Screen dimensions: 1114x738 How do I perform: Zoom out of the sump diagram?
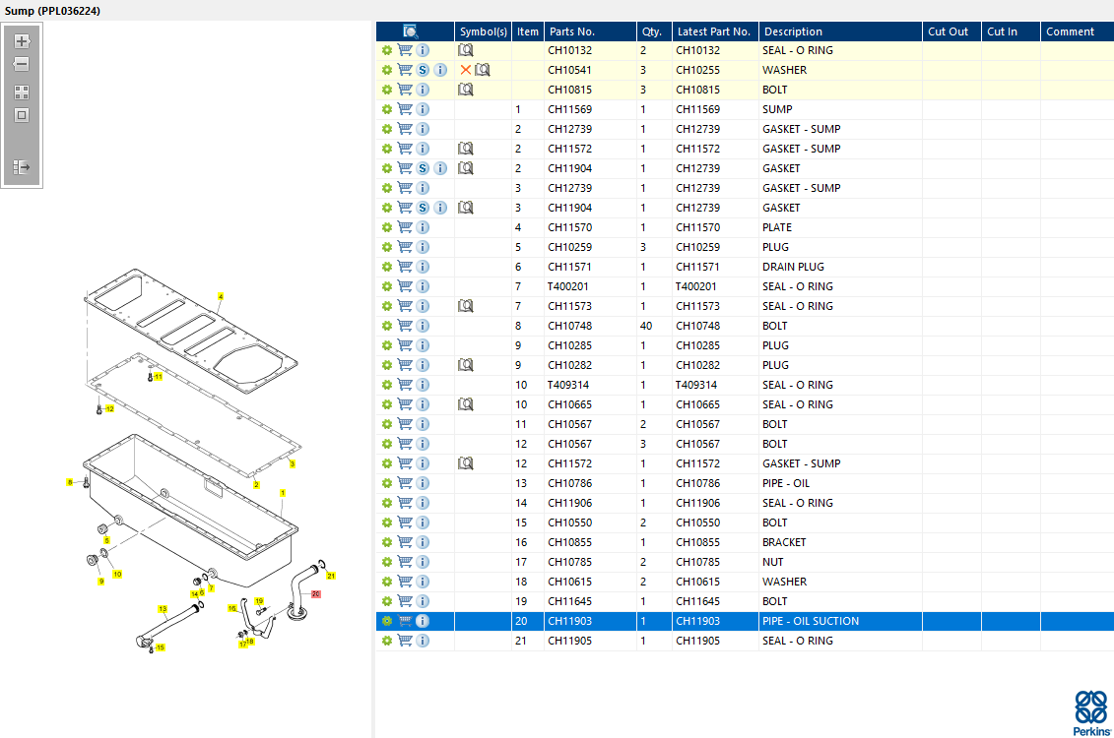(22, 64)
